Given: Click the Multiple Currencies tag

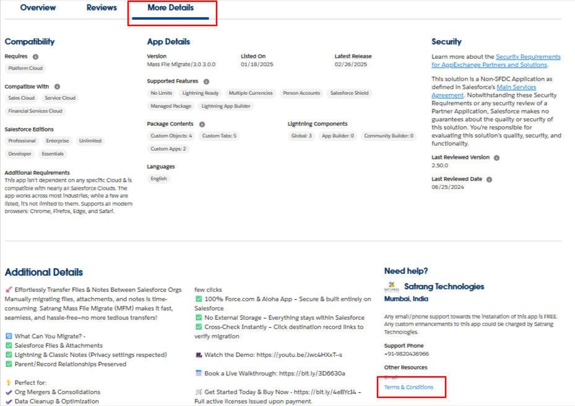Looking at the screenshot, I should click(x=251, y=93).
